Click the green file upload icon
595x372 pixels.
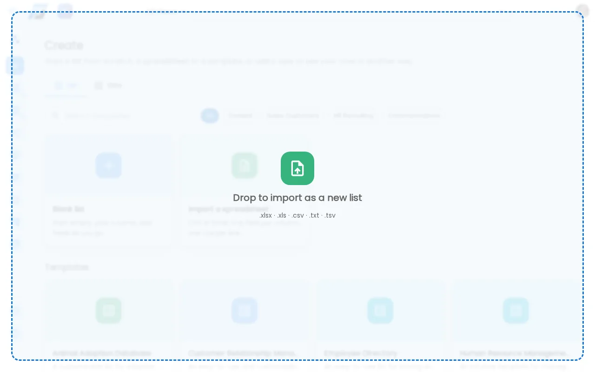(297, 168)
